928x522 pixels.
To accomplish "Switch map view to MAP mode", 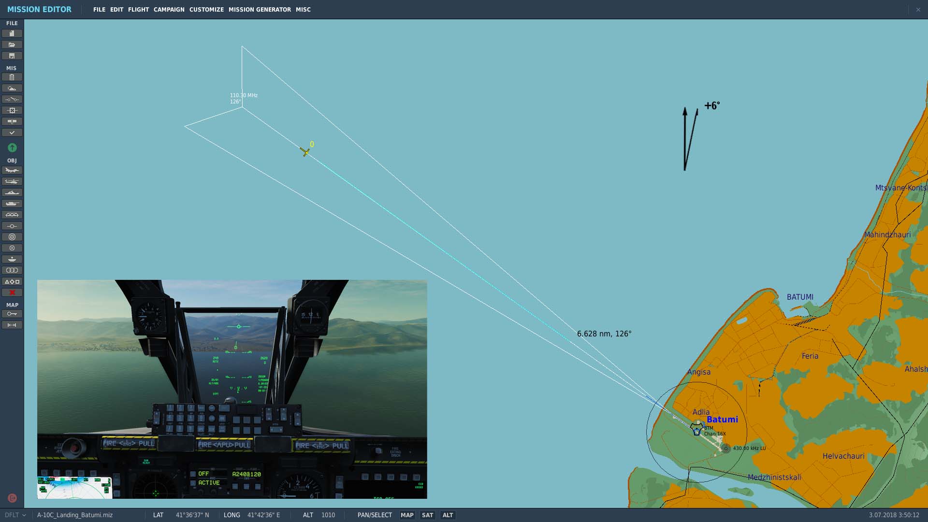I will 407,515.
